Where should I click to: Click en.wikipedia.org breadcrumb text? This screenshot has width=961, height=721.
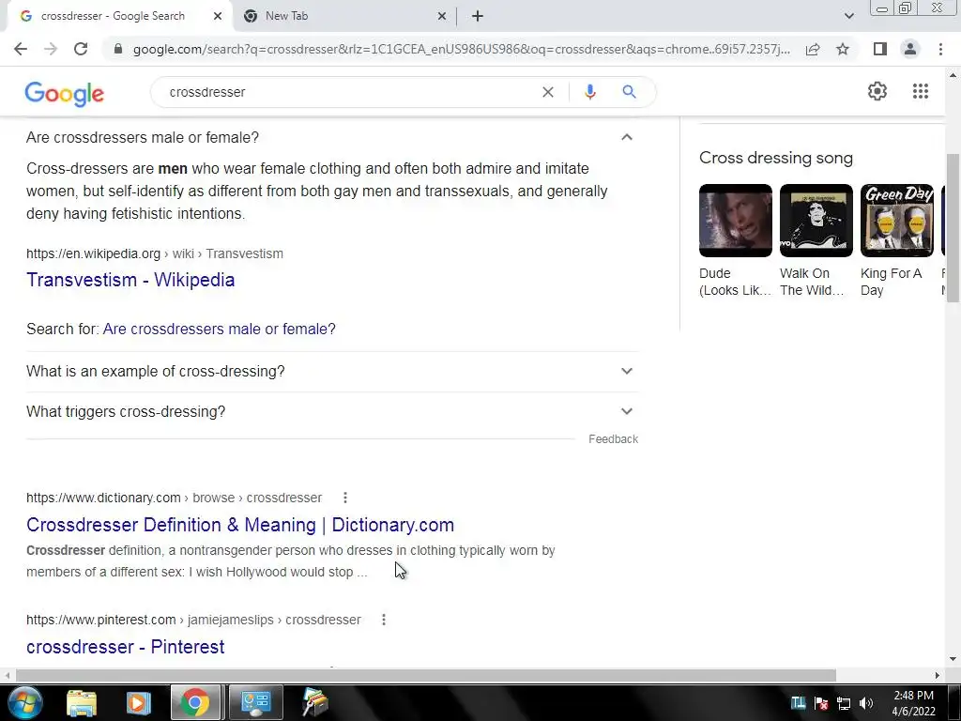(x=93, y=253)
